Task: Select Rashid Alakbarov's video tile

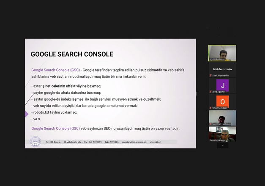Action: [222, 134]
